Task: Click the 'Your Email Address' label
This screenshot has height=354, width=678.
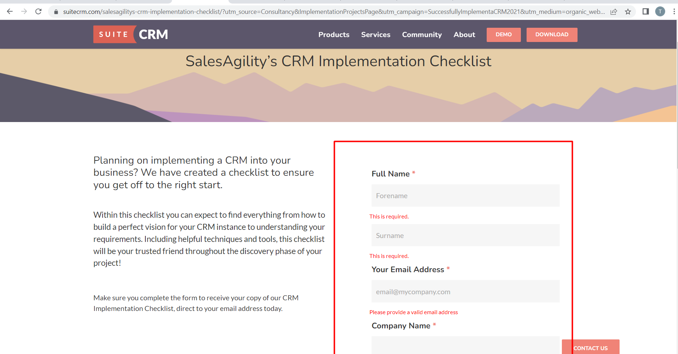Action: (408, 269)
